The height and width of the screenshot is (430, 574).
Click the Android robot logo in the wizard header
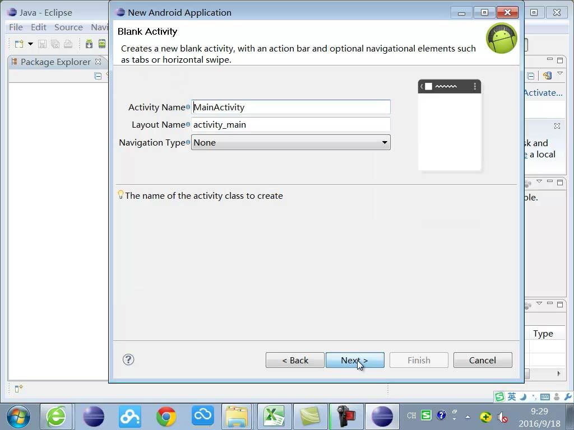(x=502, y=38)
